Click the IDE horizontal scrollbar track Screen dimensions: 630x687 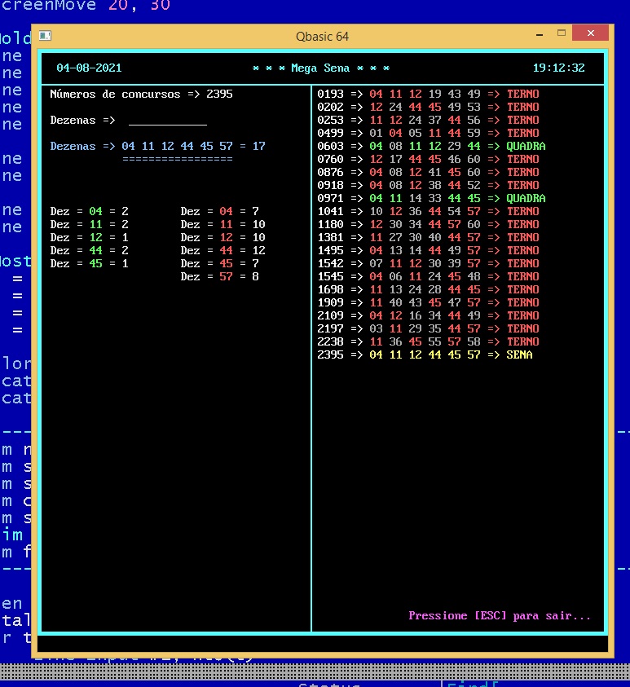click(x=326, y=671)
